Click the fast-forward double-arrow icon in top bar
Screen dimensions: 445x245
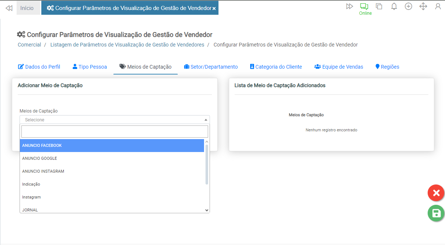(349, 6)
